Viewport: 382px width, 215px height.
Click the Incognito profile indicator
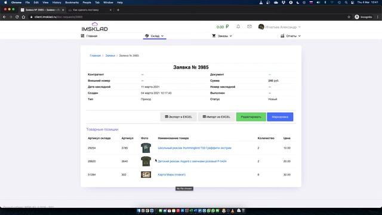[363, 17]
